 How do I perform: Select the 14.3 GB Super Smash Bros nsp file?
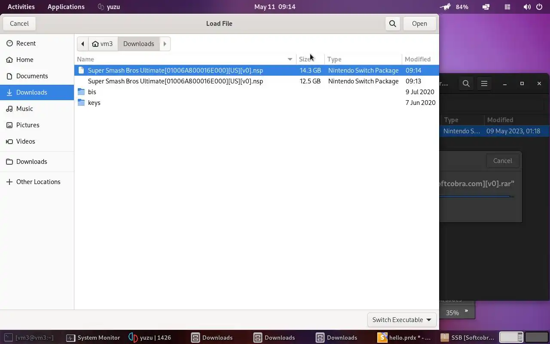click(257, 71)
